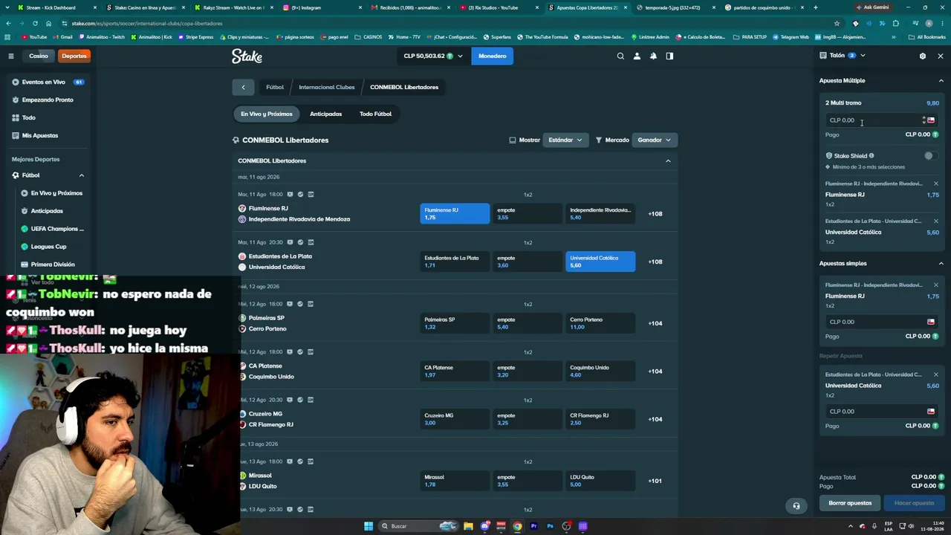Screen dimensions: 951x535
Task: Click Borrar apuestas button
Action: pos(850,503)
